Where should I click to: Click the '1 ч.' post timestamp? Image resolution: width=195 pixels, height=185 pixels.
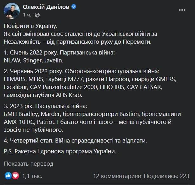pos(27,15)
